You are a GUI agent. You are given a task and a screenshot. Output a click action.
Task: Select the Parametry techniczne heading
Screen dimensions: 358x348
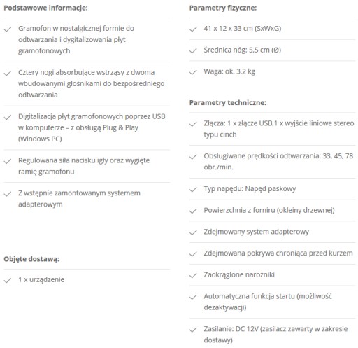point(228,103)
